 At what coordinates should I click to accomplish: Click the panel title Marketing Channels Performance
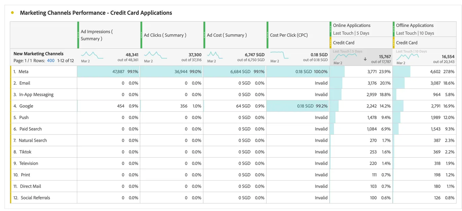point(96,13)
